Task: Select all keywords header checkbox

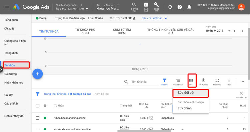Action: [37, 106]
